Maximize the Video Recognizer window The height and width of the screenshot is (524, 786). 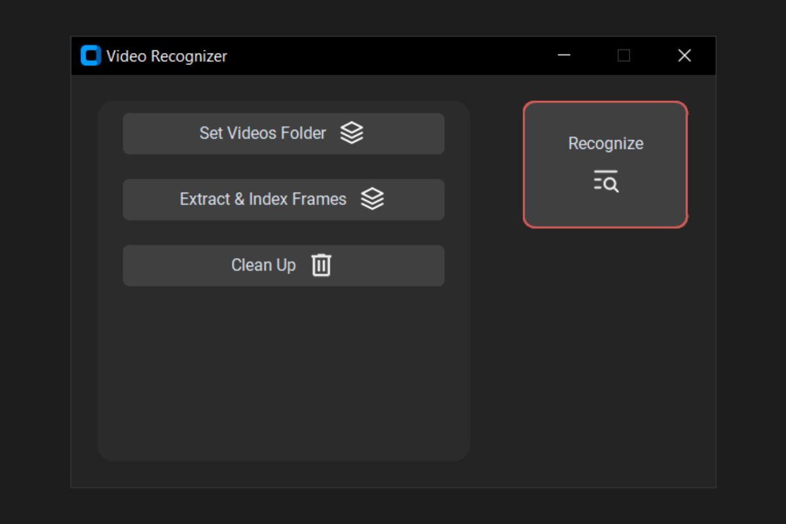[624, 56]
